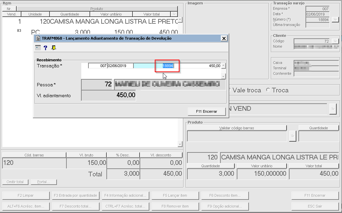This screenshot has width=342, height=213.
Task: Click lookup button beside the VEND field
Action: point(333,109)
